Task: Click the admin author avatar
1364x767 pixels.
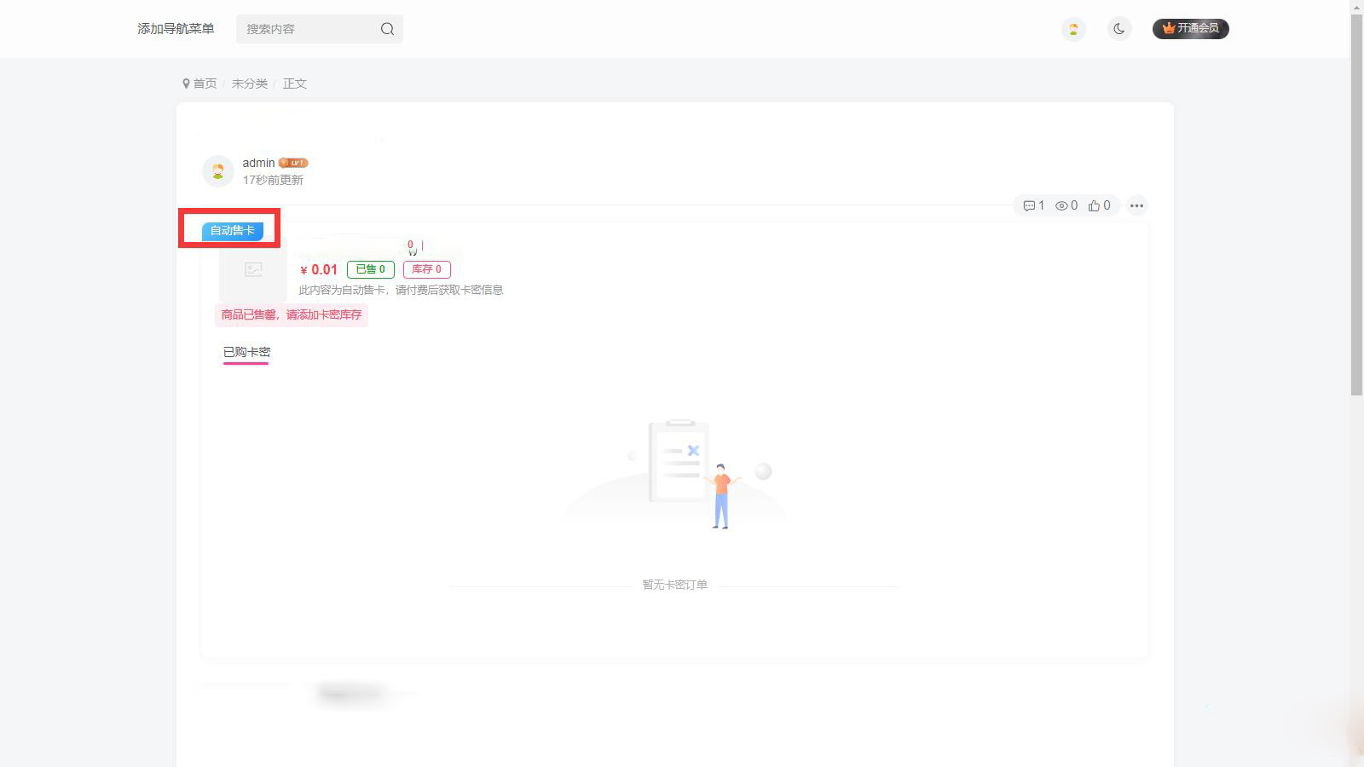Action: point(218,171)
